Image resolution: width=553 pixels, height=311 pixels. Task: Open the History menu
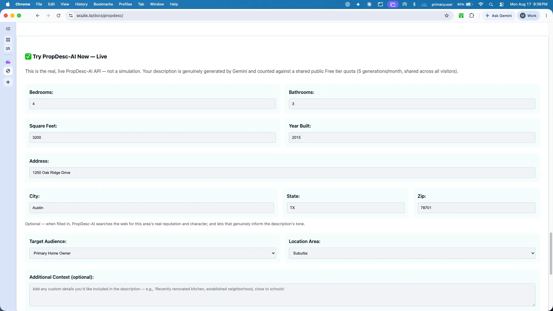click(81, 4)
